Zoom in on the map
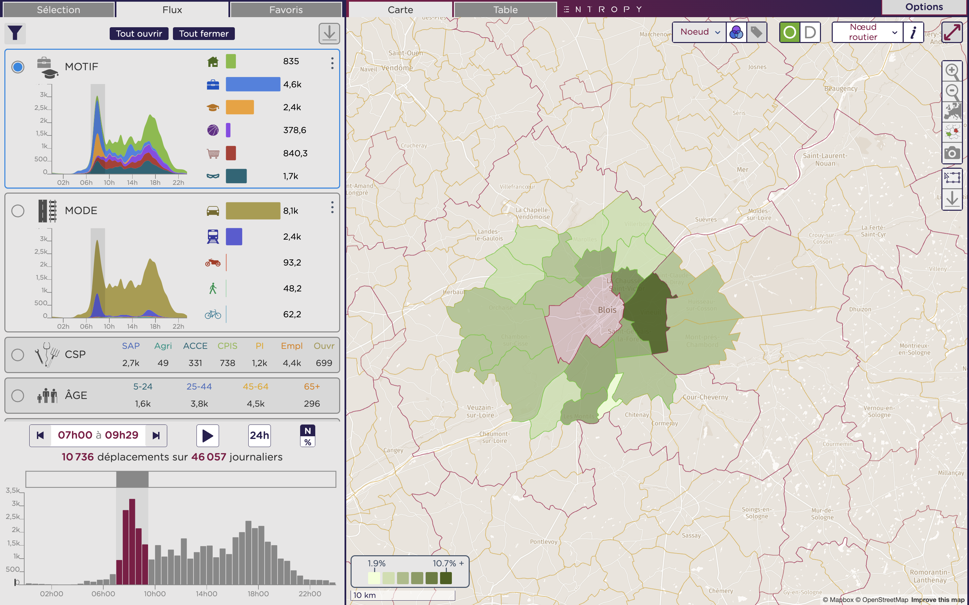This screenshot has height=605, width=969. coord(952,71)
